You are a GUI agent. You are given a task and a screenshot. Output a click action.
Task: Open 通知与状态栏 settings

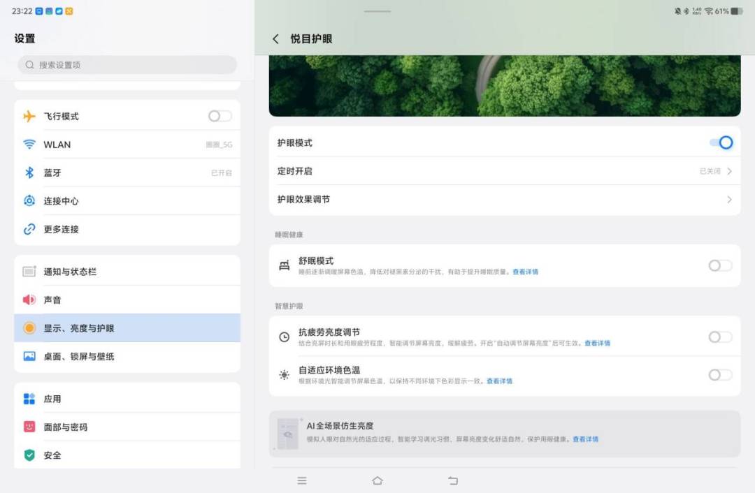tap(127, 271)
